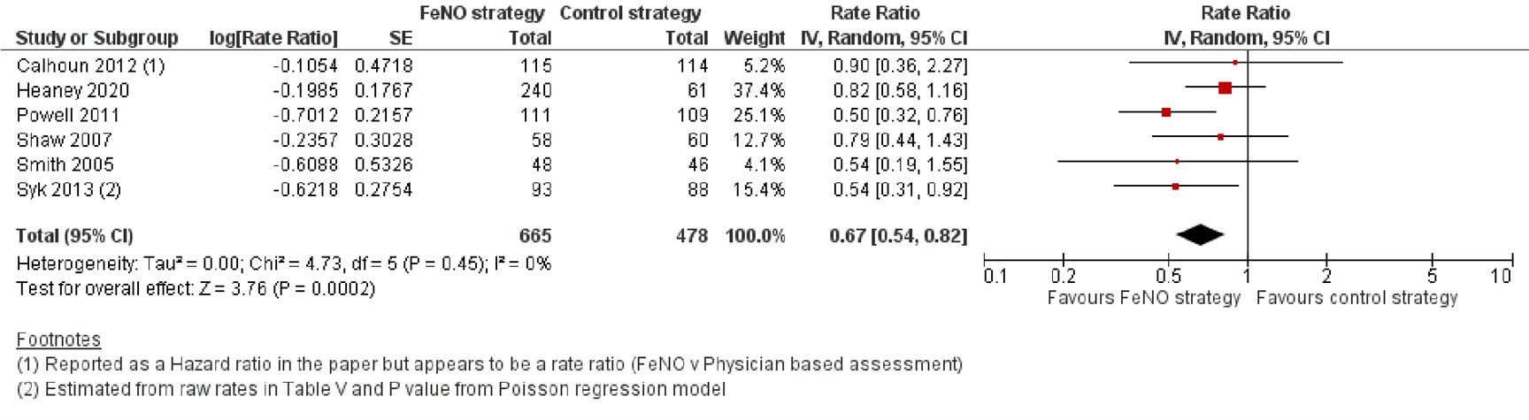Click the red marker for Shaw 2007
This screenshot has width=1529, height=420.
point(1220,137)
